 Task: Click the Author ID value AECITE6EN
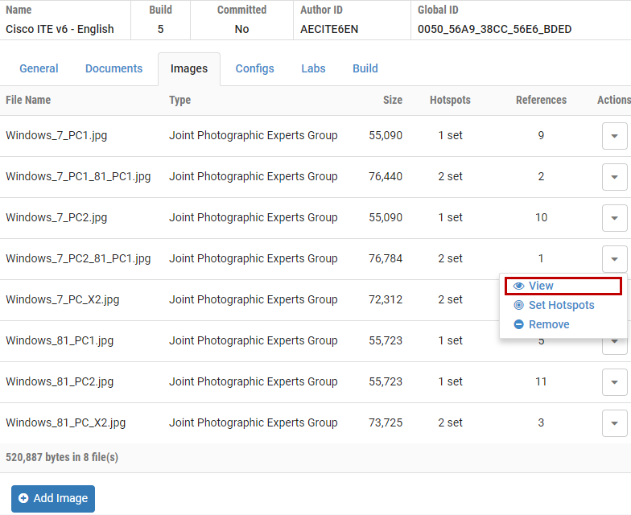[329, 29]
